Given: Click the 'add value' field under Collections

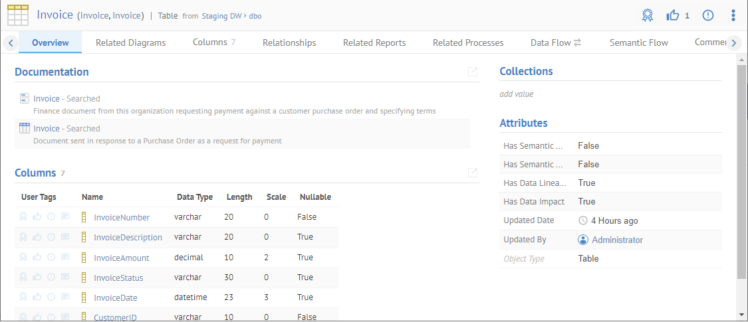Looking at the screenshot, I should [x=516, y=94].
